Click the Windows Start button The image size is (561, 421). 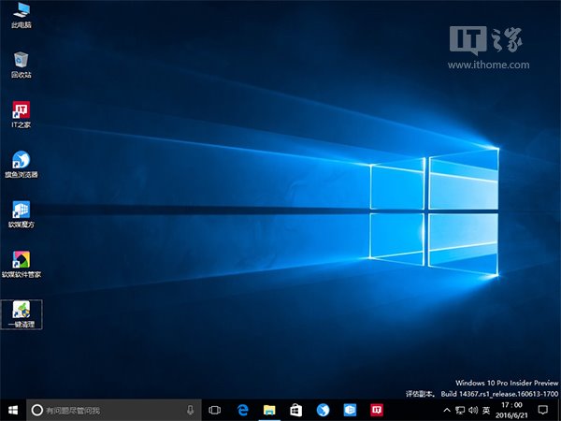tap(13, 410)
